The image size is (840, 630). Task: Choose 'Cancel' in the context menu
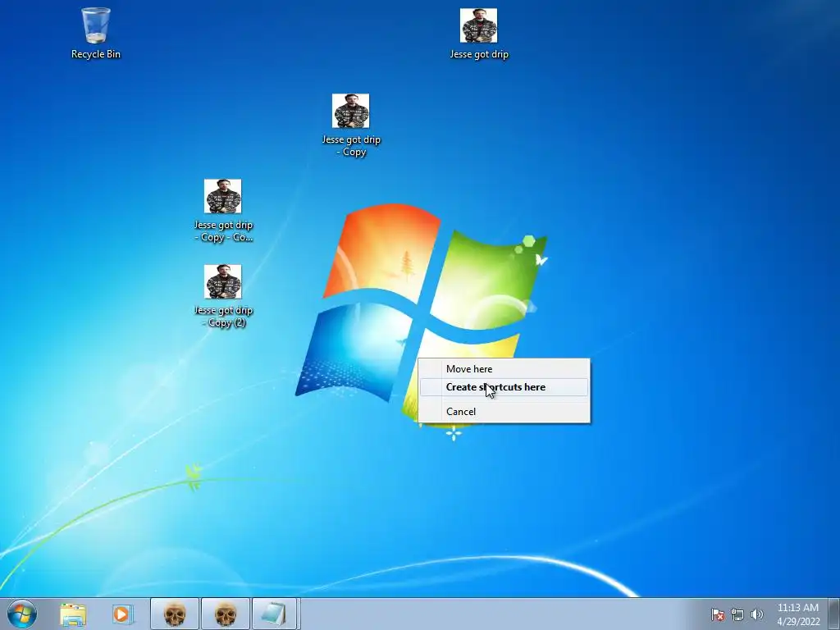tap(504, 412)
